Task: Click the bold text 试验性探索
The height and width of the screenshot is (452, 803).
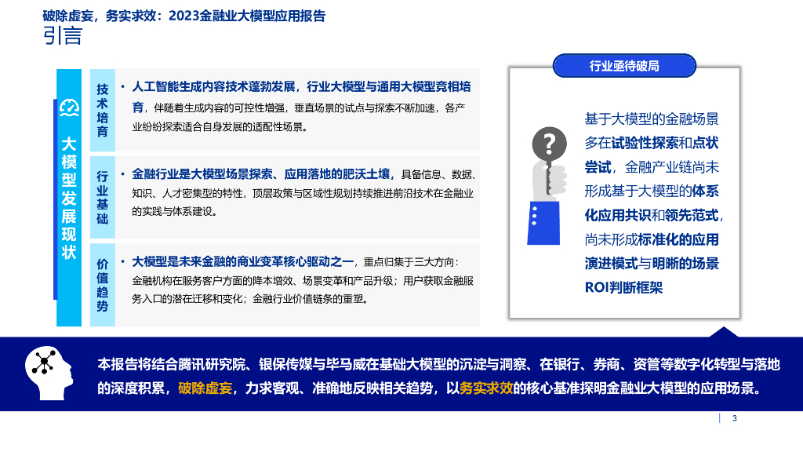Action: [645, 143]
